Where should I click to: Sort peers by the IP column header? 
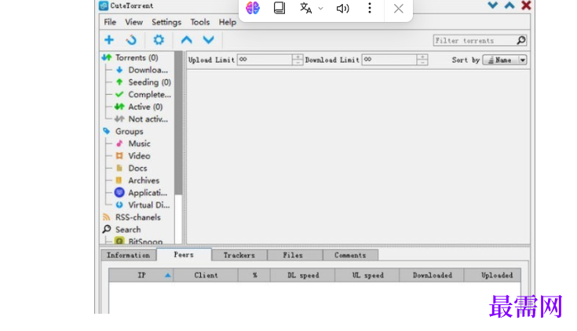coord(141,275)
